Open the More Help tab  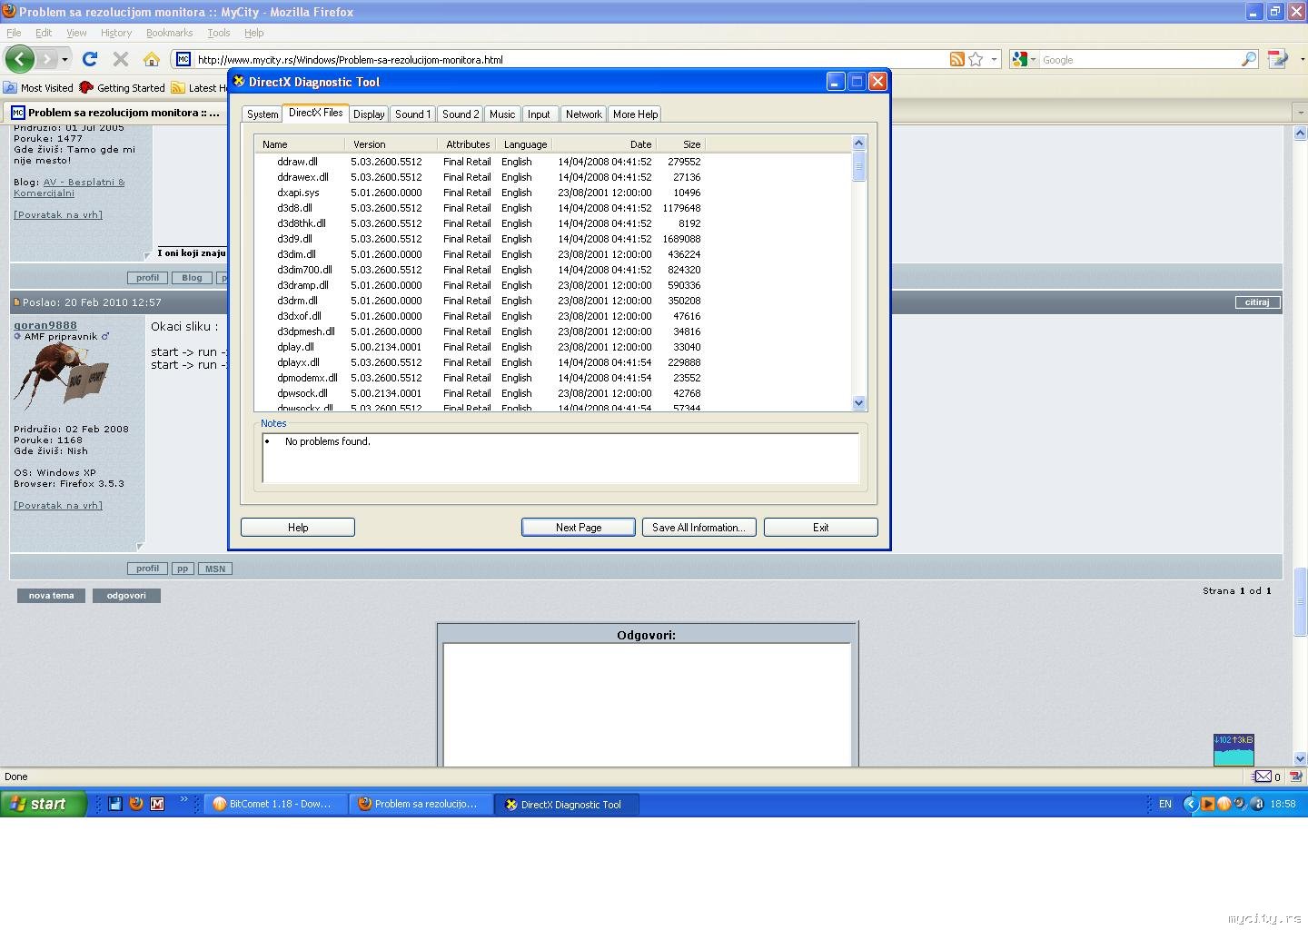[635, 114]
